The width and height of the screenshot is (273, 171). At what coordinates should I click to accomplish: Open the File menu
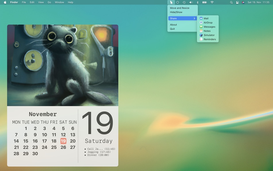click(x=24, y=2)
